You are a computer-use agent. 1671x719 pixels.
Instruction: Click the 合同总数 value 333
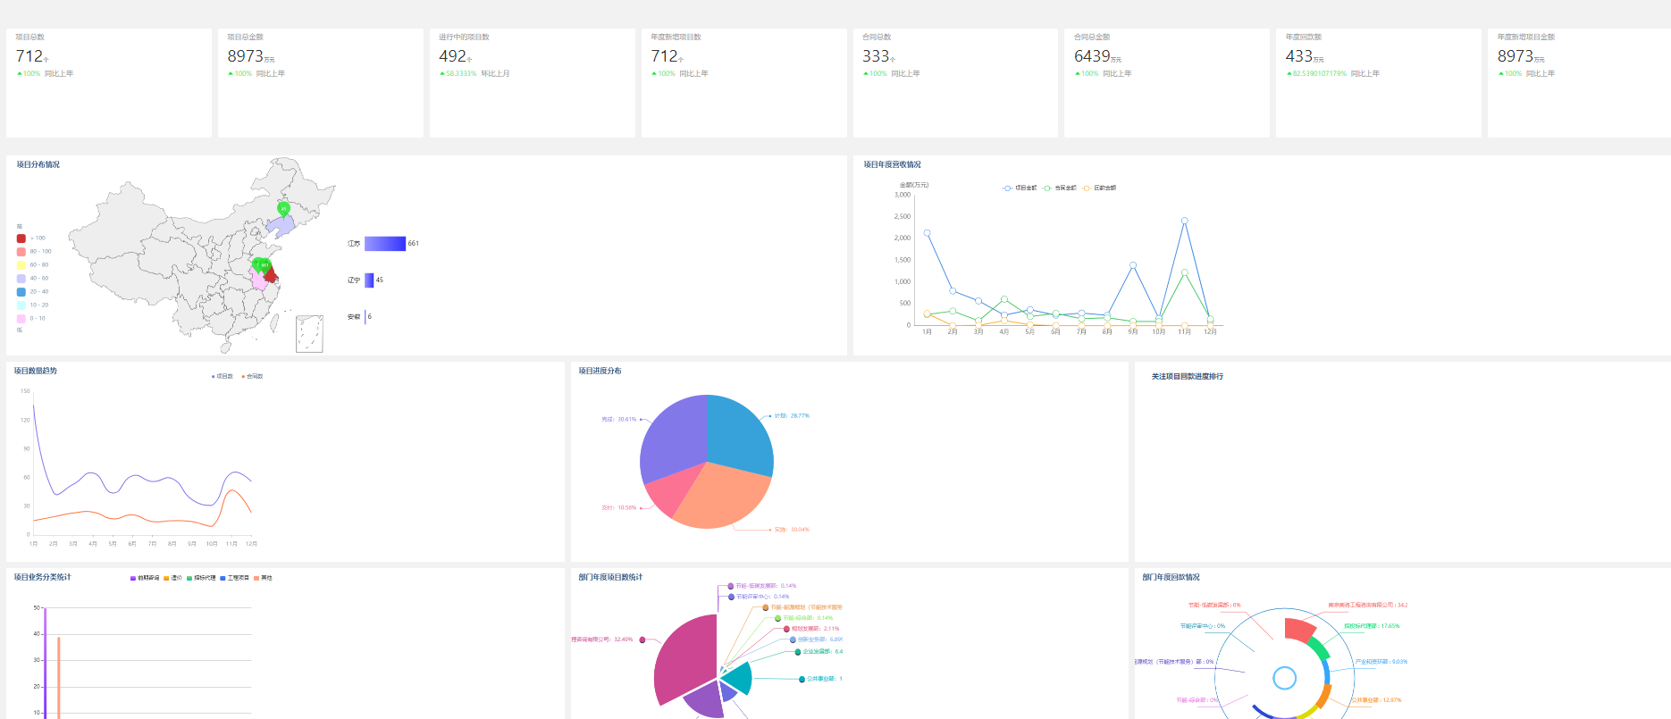click(x=876, y=56)
